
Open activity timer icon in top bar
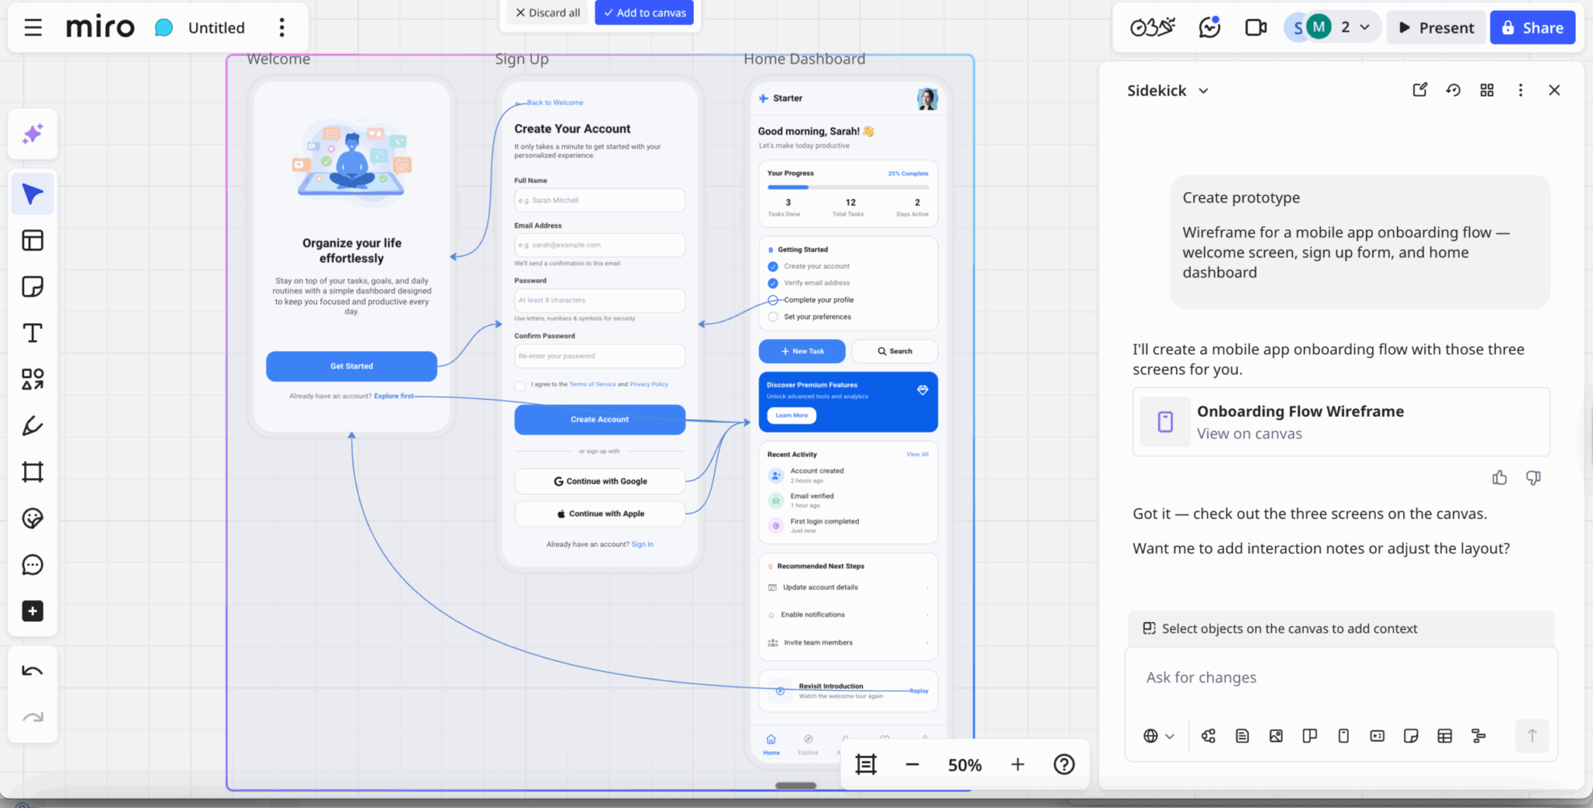[x=1153, y=28]
